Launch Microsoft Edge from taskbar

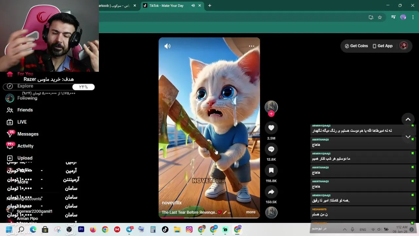pos(33,229)
